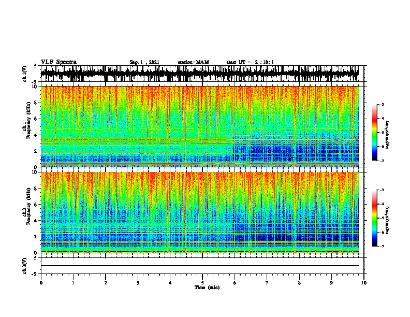Click the time axis tick label "4"
This screenshot has height=317, width=410.
coord(170,283)
